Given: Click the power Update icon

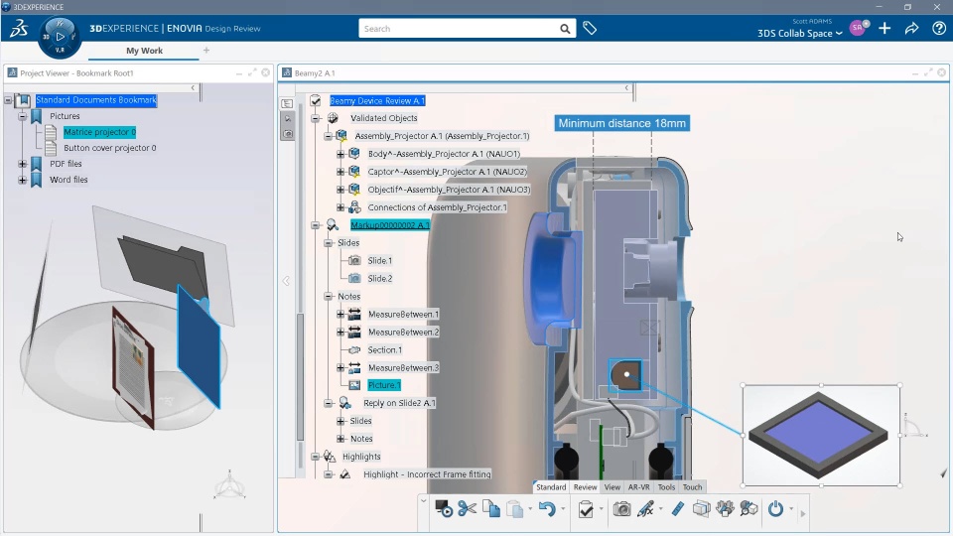Looking at the screenshot, I should tap(775, 508).
